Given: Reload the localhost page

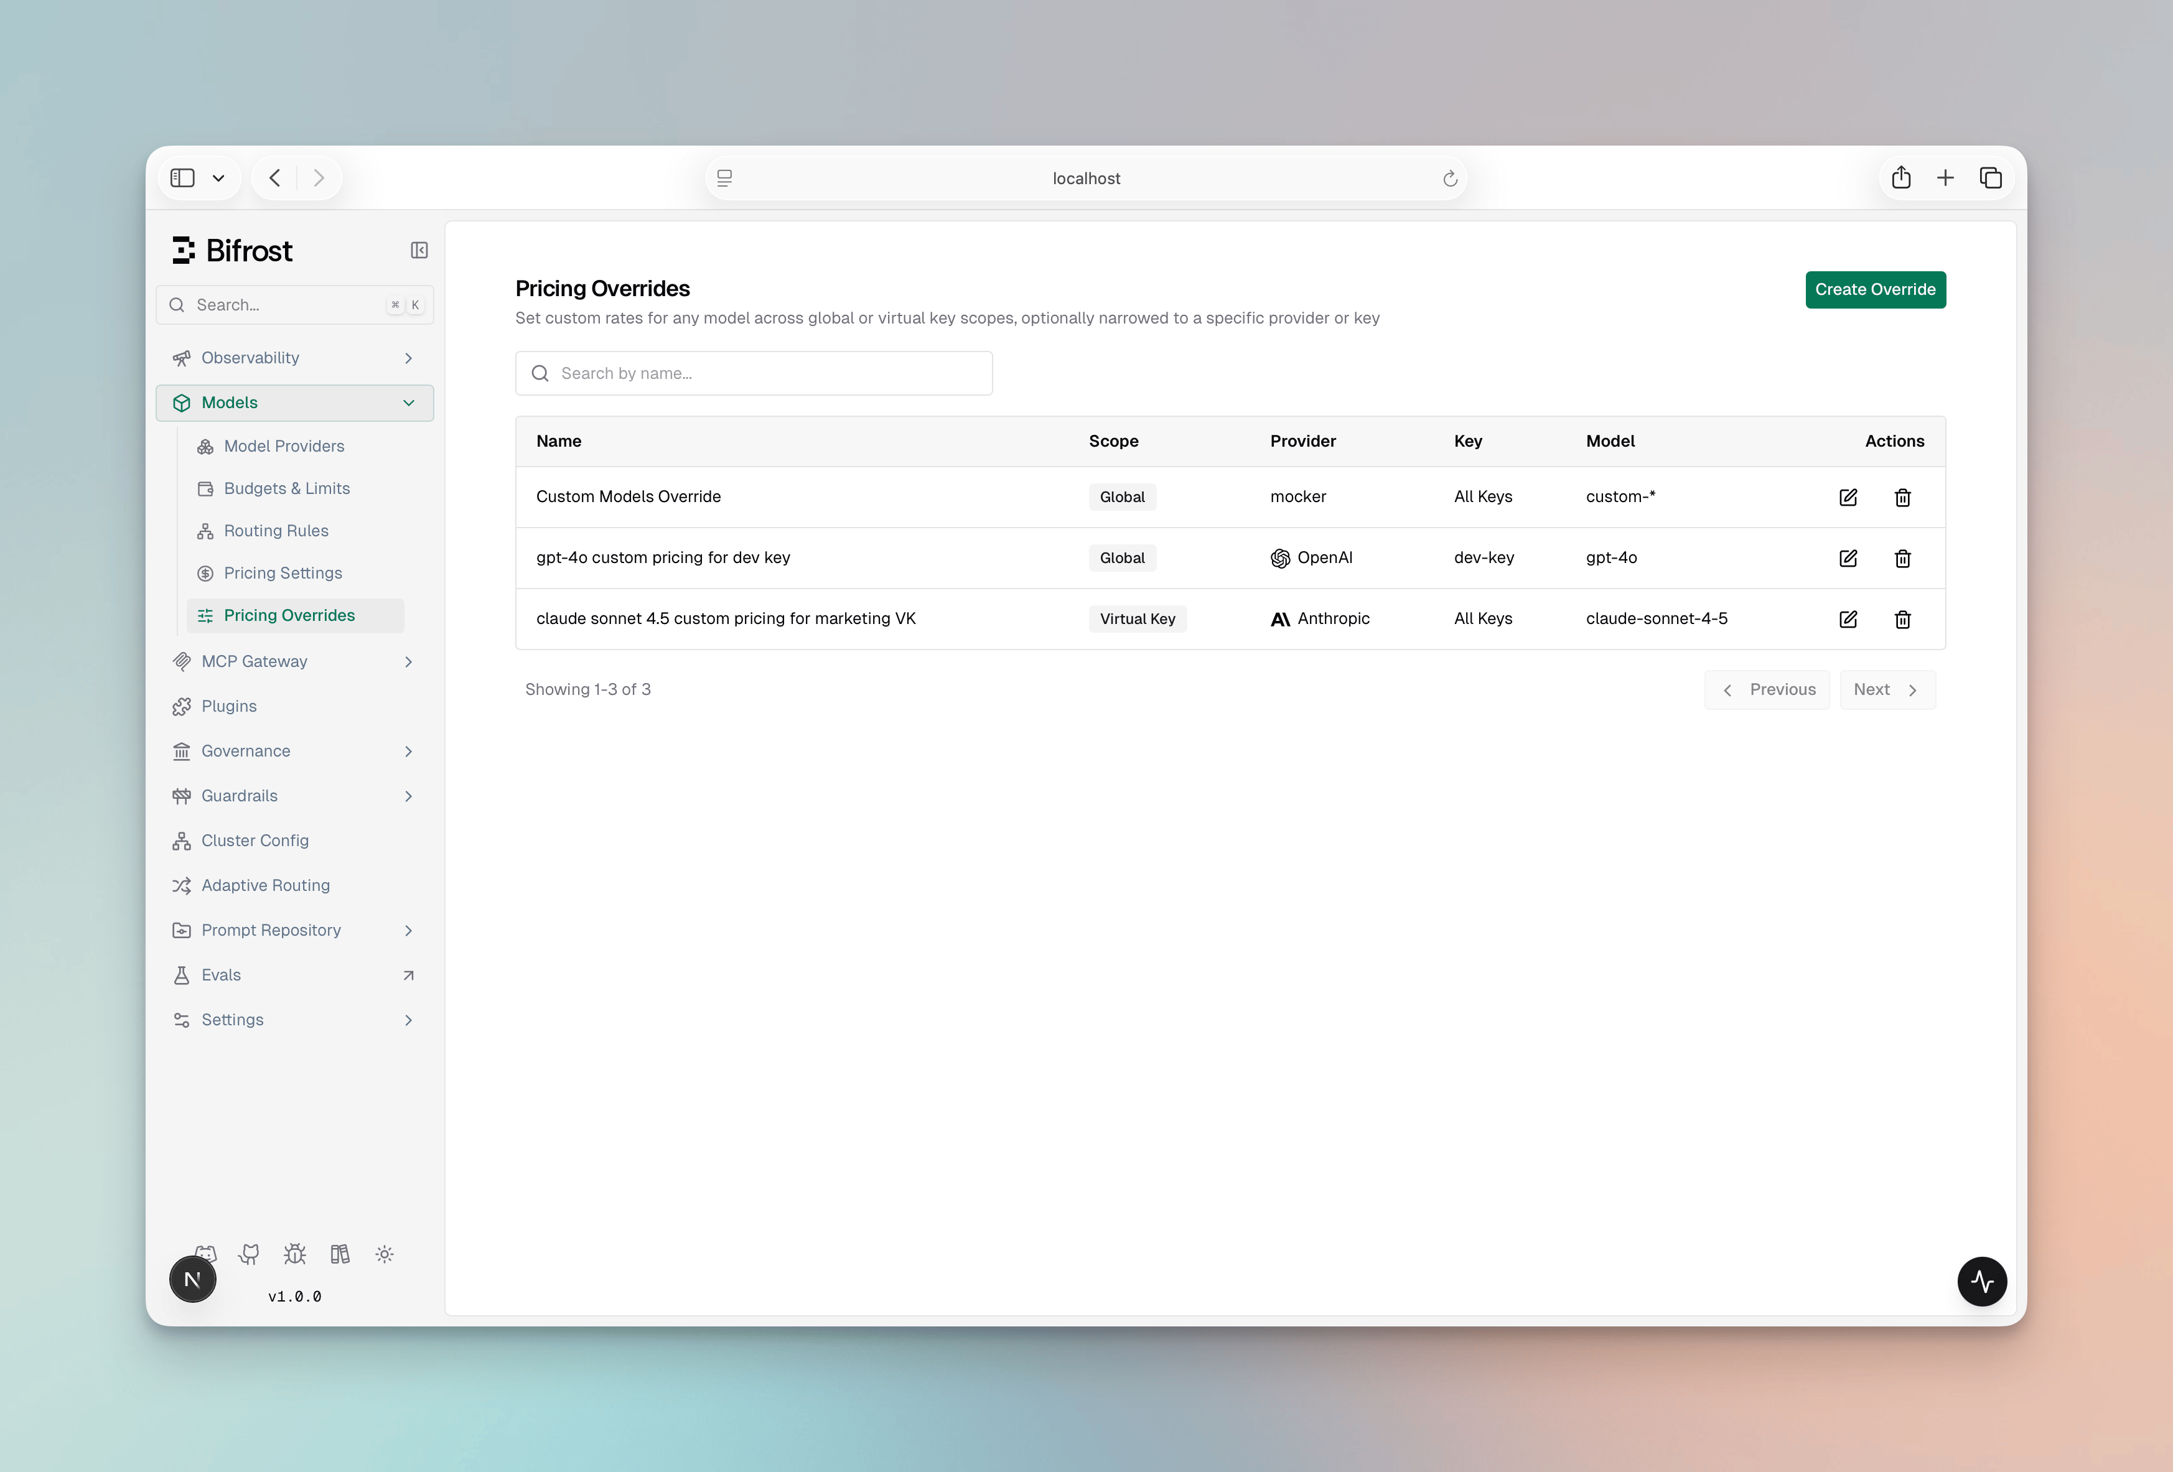Looking at the screenshot, I should [x=1451, y=179].
